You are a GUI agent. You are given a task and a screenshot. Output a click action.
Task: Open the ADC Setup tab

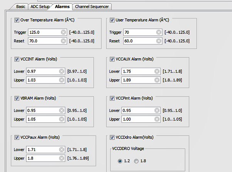40,7
